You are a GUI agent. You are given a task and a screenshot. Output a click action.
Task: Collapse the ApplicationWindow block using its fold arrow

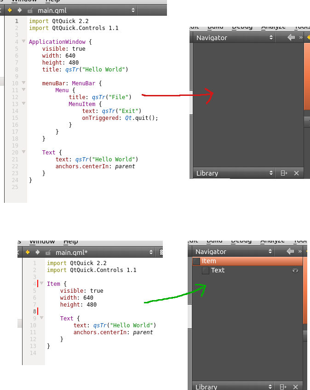[23, 42]
